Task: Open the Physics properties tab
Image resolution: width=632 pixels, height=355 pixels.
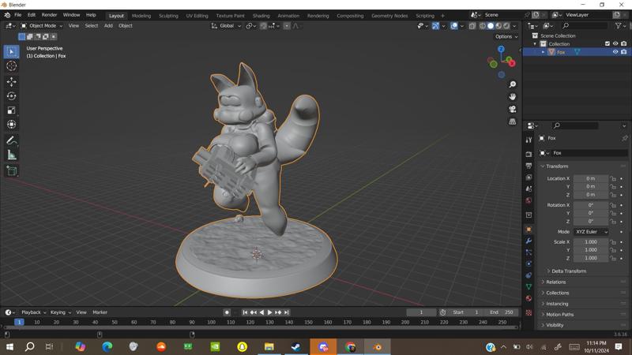Action: click(x=529, y=263)
